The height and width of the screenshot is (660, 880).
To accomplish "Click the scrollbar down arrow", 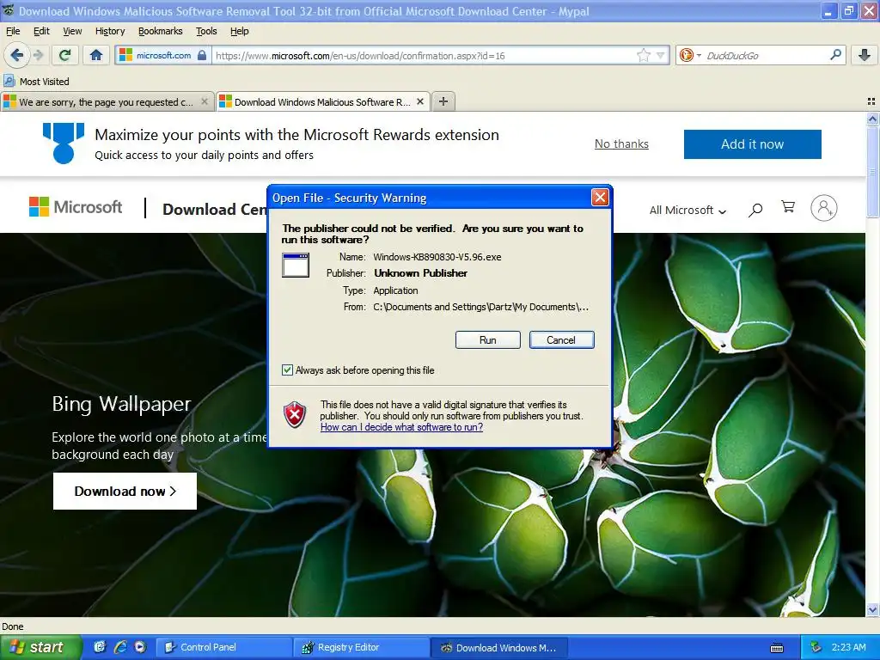I will point(872,609).
